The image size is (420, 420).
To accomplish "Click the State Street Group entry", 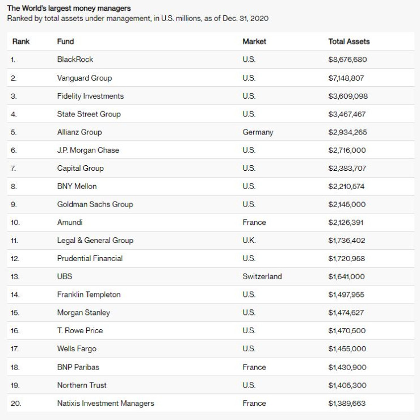I will [89, 114].
